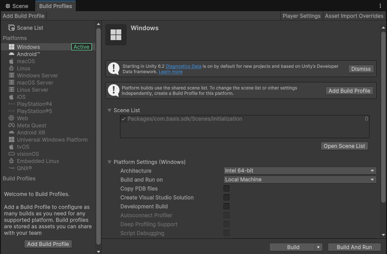Screen dimensions: 387x254
Task: Click the large Windows logo thumbnail
Action: pos(116,35)
